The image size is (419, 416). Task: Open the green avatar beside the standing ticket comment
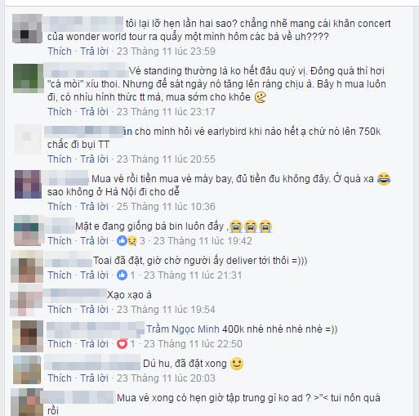click(28, 78)
